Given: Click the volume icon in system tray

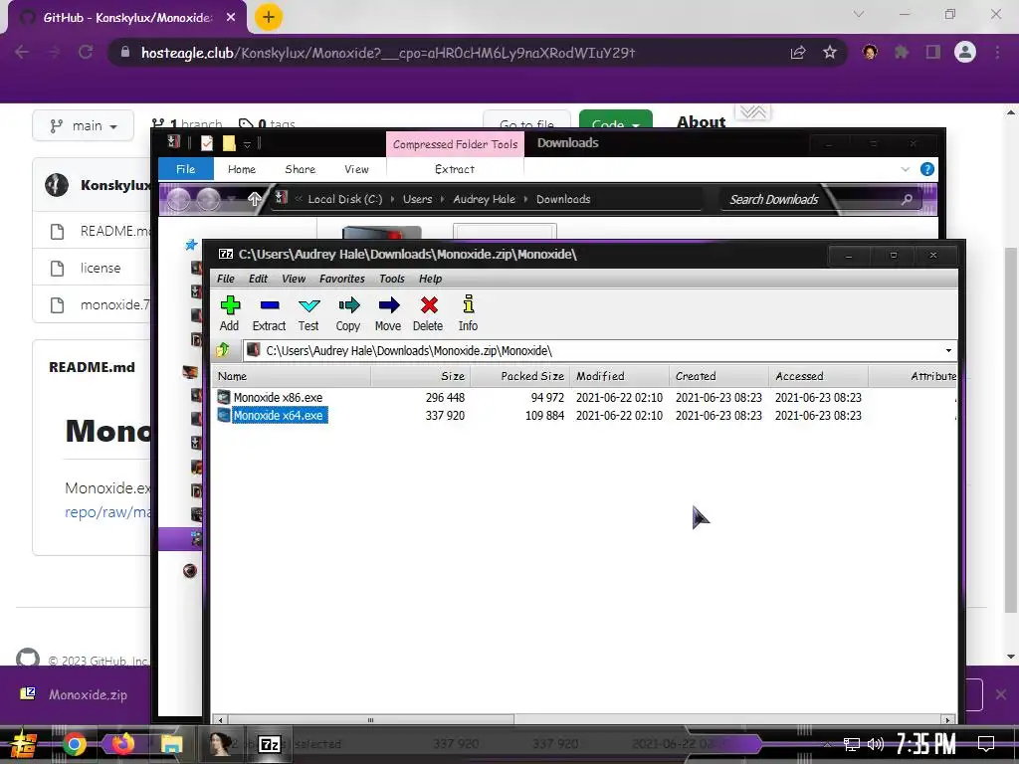Looking at the screenshot, I should (x=876, y=744).
